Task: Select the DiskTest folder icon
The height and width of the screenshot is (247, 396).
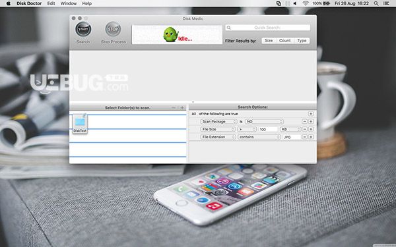Action: pyautogui.click(x=80, y=124)
